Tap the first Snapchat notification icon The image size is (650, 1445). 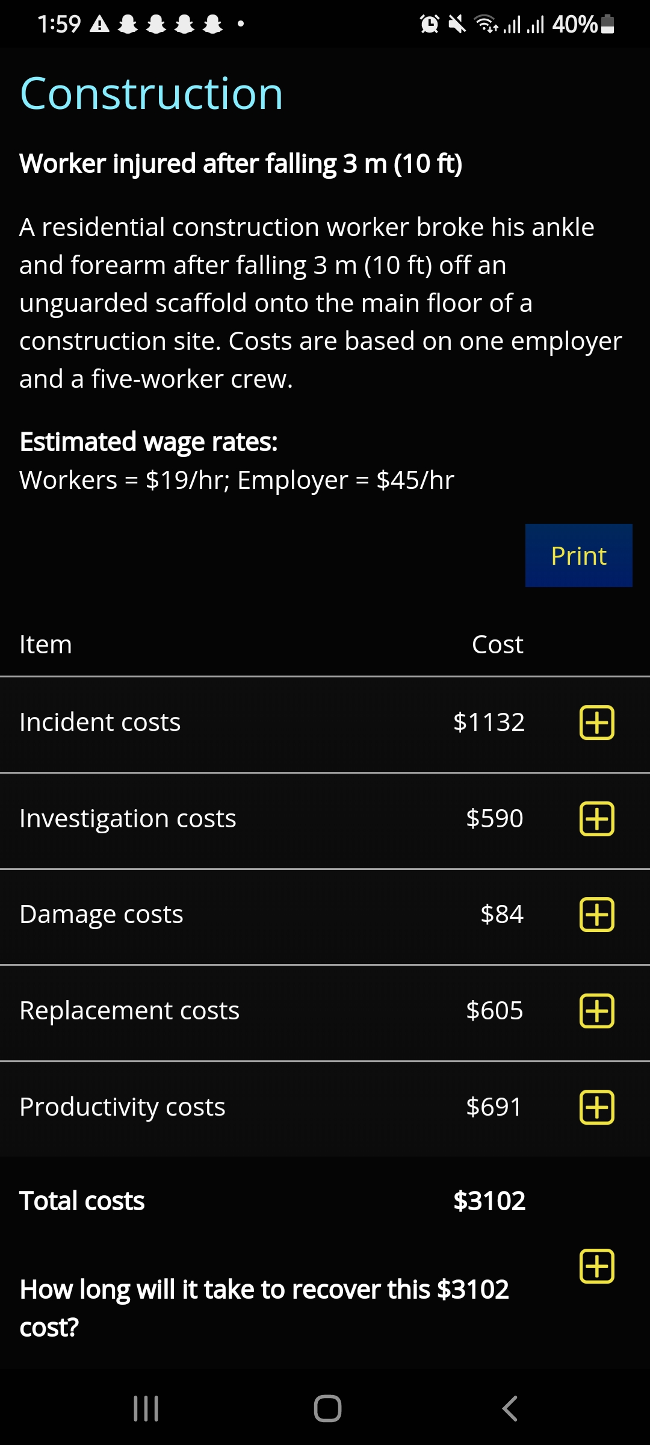(128, 24)
